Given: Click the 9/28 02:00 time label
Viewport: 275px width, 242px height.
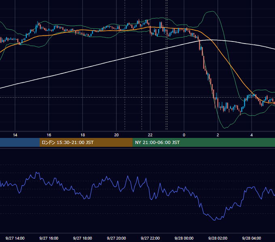Looking at the screenshot, I should pyautogui.click(x=218, y=238).
